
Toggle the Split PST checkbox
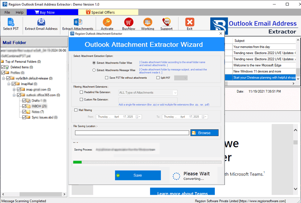coord(158,78)
